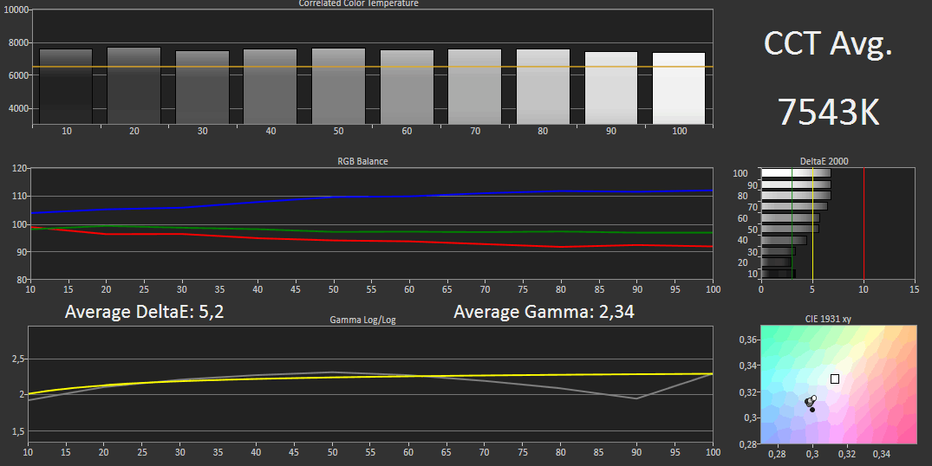Select the 40% gray CCT bar
Image resolution: width=932 pixels, height=466 pixels.
[270, 87]
